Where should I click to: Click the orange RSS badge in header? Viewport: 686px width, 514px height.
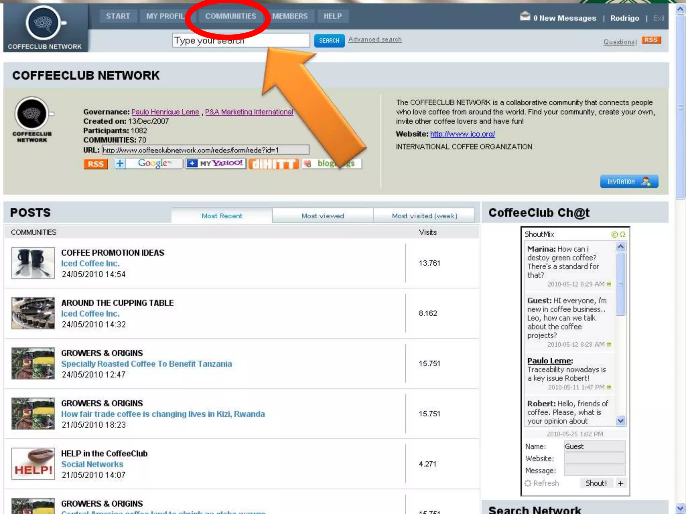click(x=651, y=40)
